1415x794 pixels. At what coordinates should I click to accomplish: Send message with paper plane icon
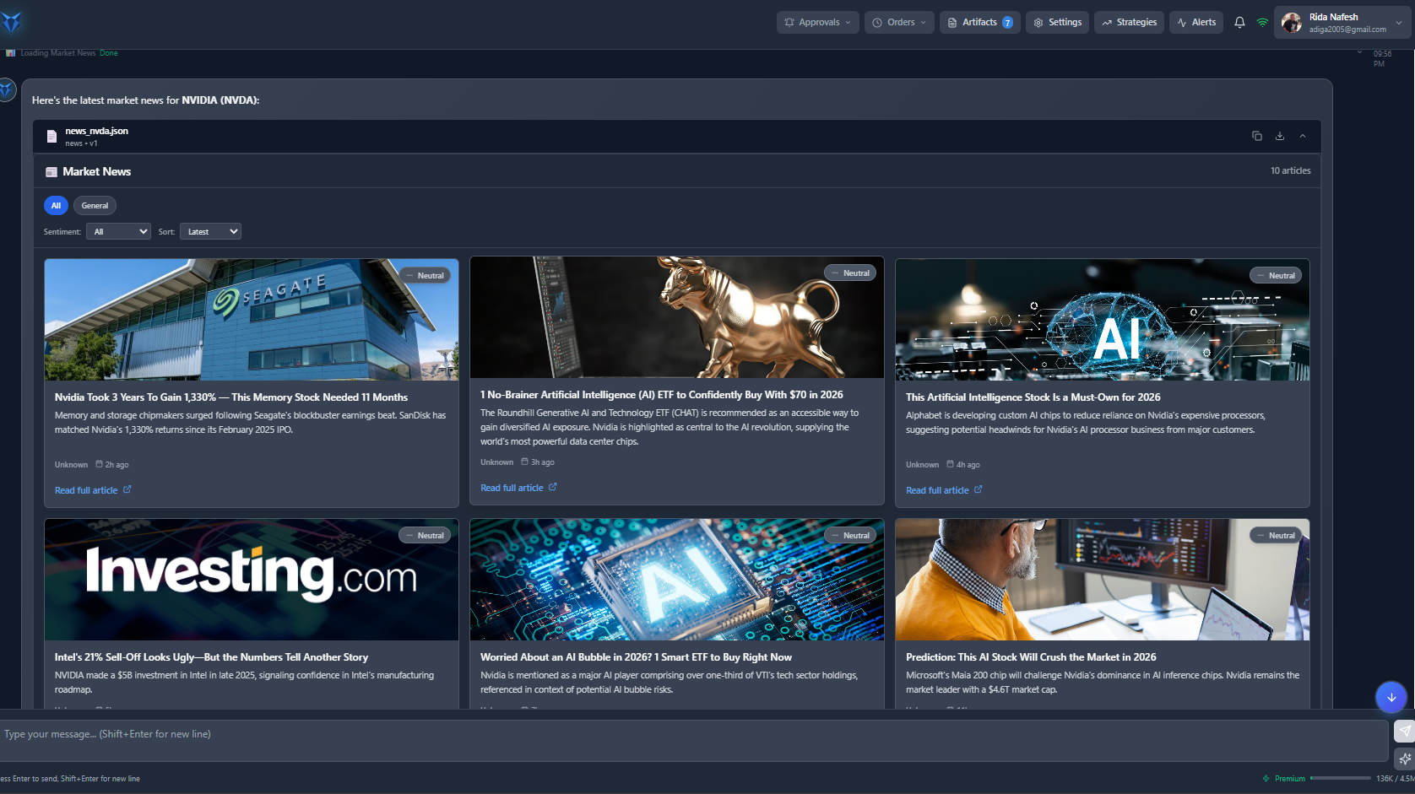(1405, 731)
